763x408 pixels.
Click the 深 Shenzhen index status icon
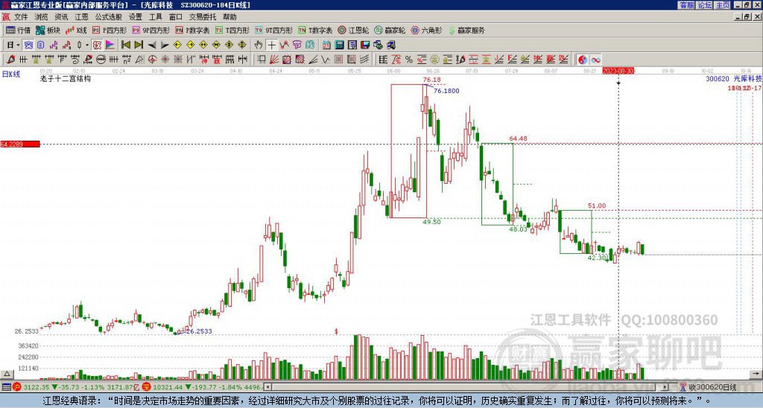[147, 387]
